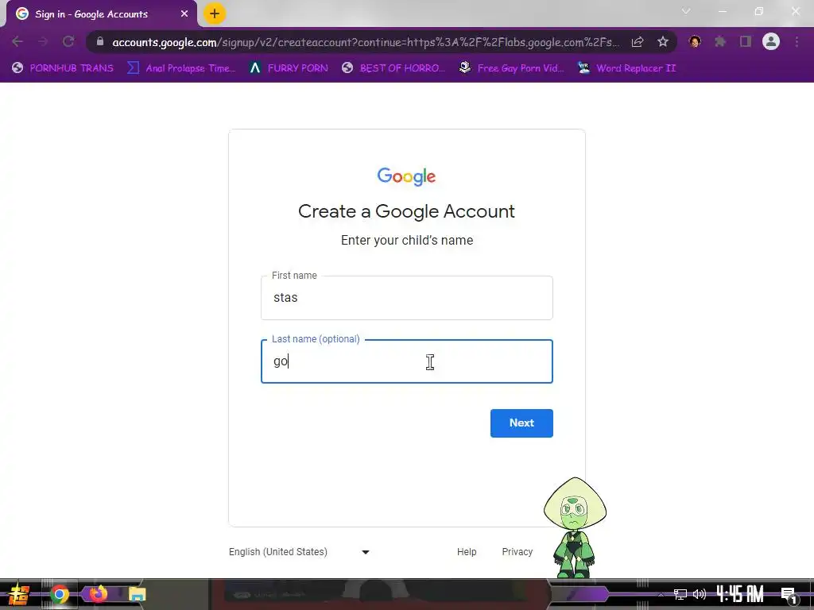Open the side panel icon
Image resolution: width=814 pixels, height=610 pixels.
(x=746, y=41)
